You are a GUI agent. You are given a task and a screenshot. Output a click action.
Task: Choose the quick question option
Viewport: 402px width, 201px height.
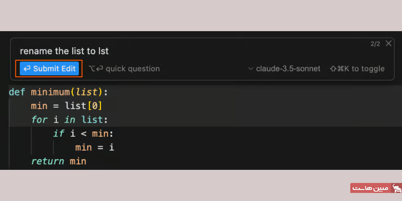click(133, 69)
